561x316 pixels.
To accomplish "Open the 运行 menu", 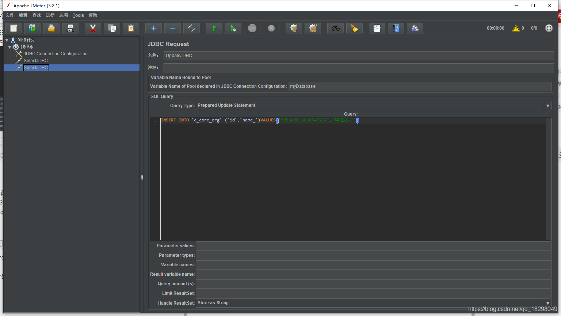I will 50,15.
